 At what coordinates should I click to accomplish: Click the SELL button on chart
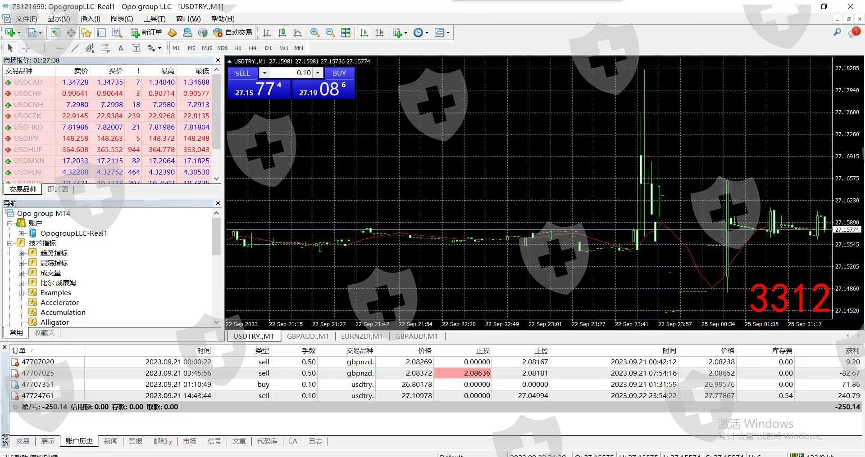[242, 73]
